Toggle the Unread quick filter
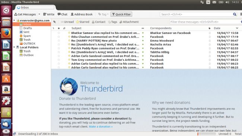The width and height of the screenshot is (242, 136). pyautogui.click(x=67, y=22)
